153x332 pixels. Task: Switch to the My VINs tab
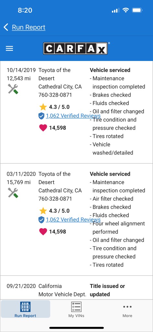[76, 310]
